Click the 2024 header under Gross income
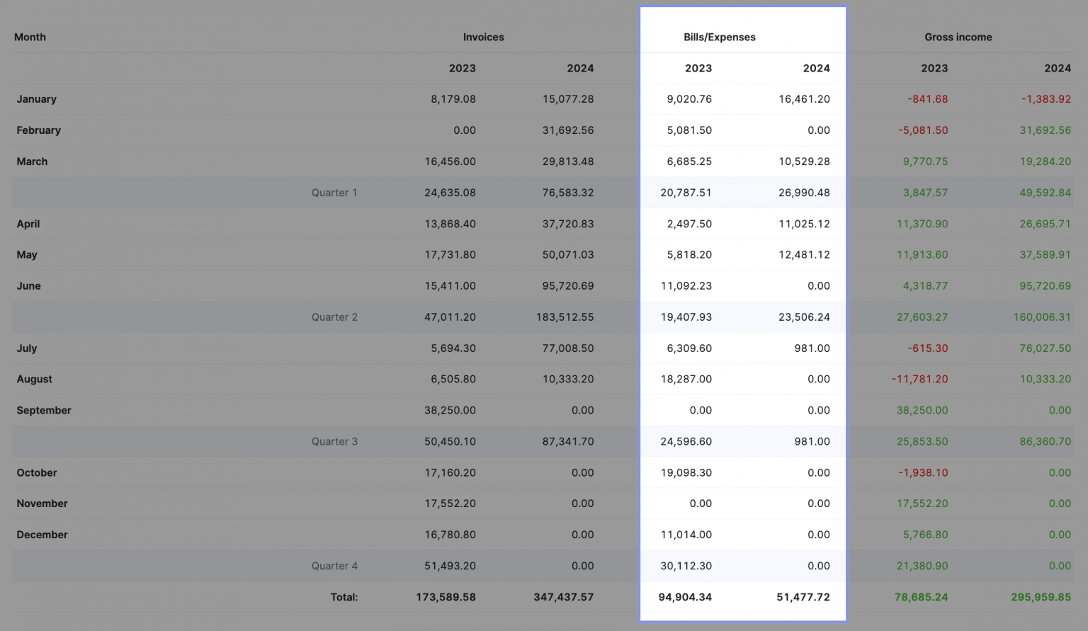The height and width of the screenshot is (631, 1088). [1058, 68]
